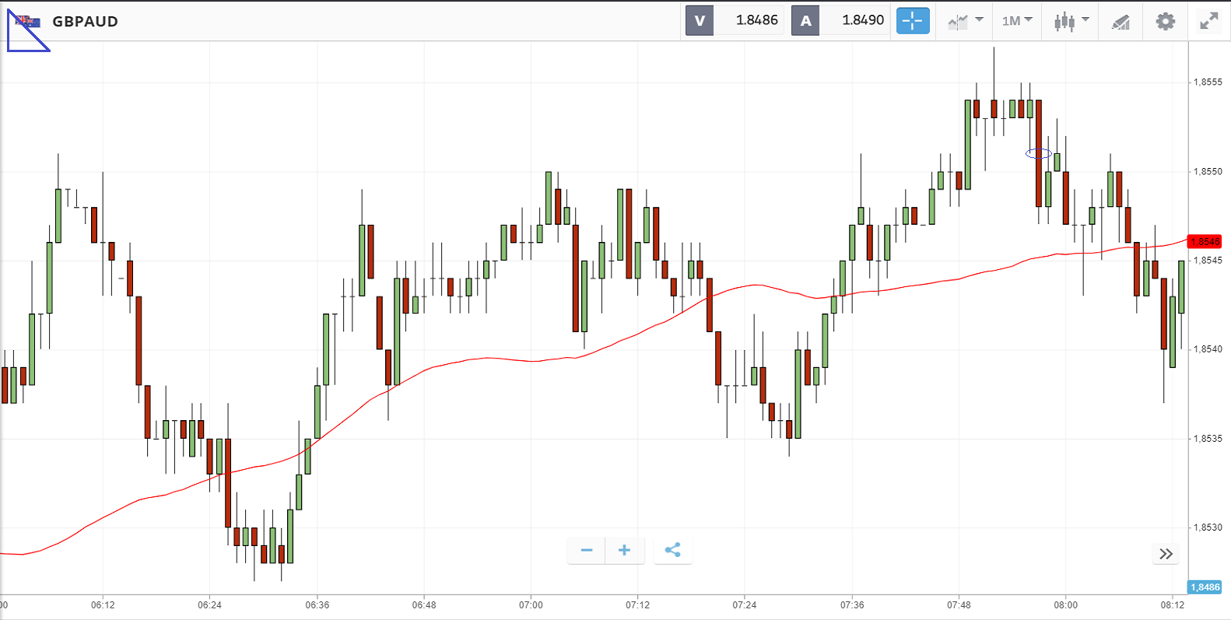Click the blue 1.8486 price tag
This screenshot has height=620, width=1231.
(x=1205, y=587)
